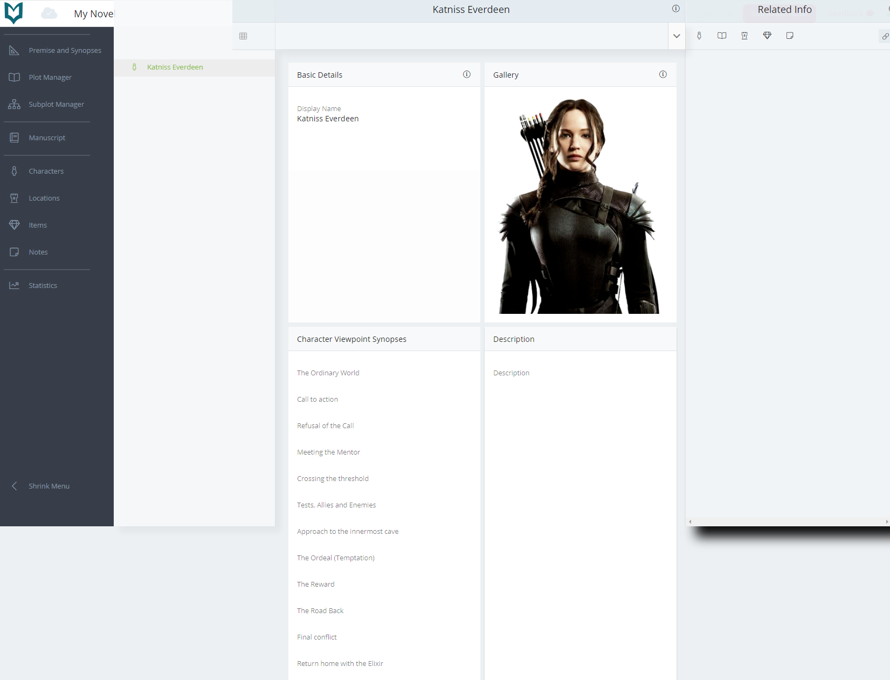Viewport: 890px width, 680px height.
Task: Open the Subplot Manager
Action: [57, 104]
